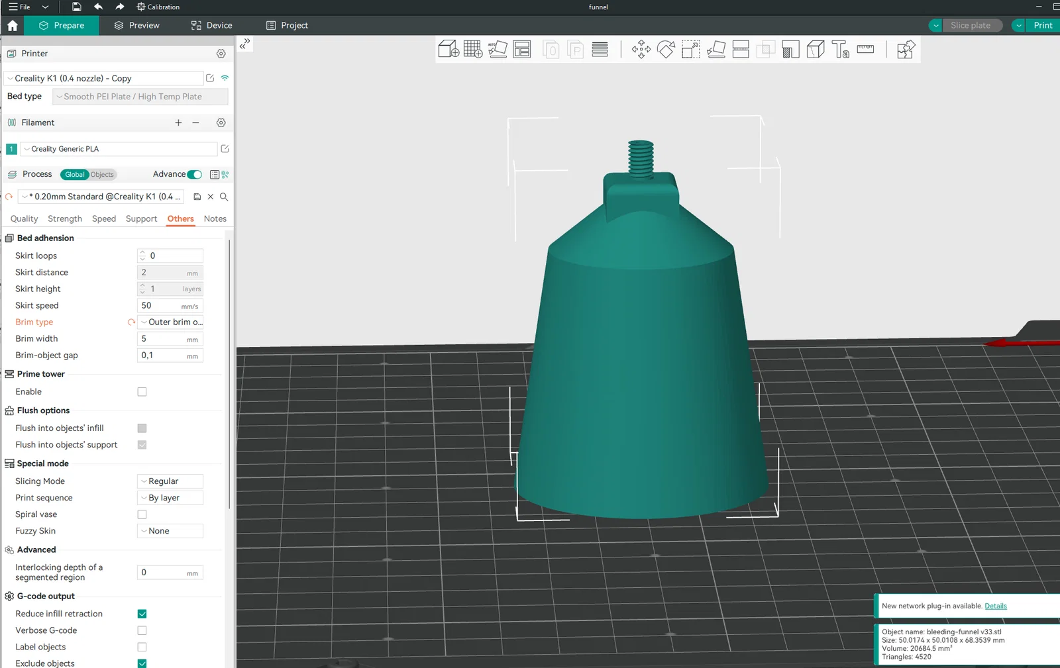Select the Cut tool
The image size is (1060, 668).
point(741,49)
